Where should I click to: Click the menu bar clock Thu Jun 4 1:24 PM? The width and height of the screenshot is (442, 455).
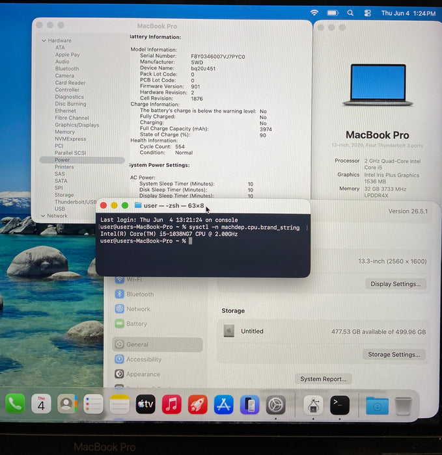coord(408,14)
